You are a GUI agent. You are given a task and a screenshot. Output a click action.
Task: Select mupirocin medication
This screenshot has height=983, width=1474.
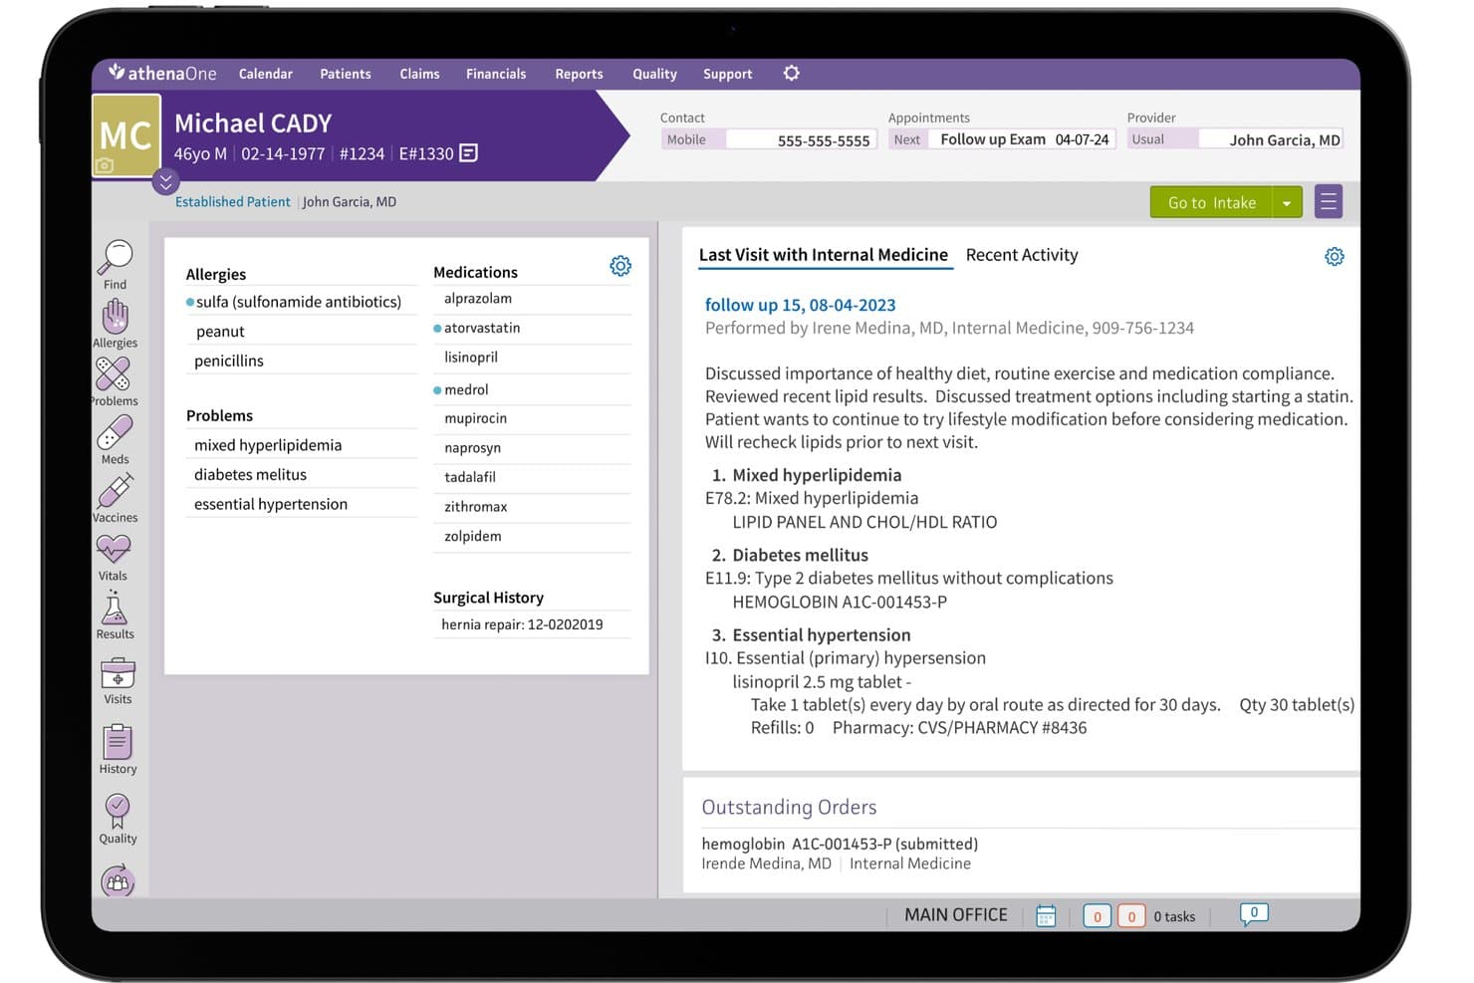click(532, 418)
